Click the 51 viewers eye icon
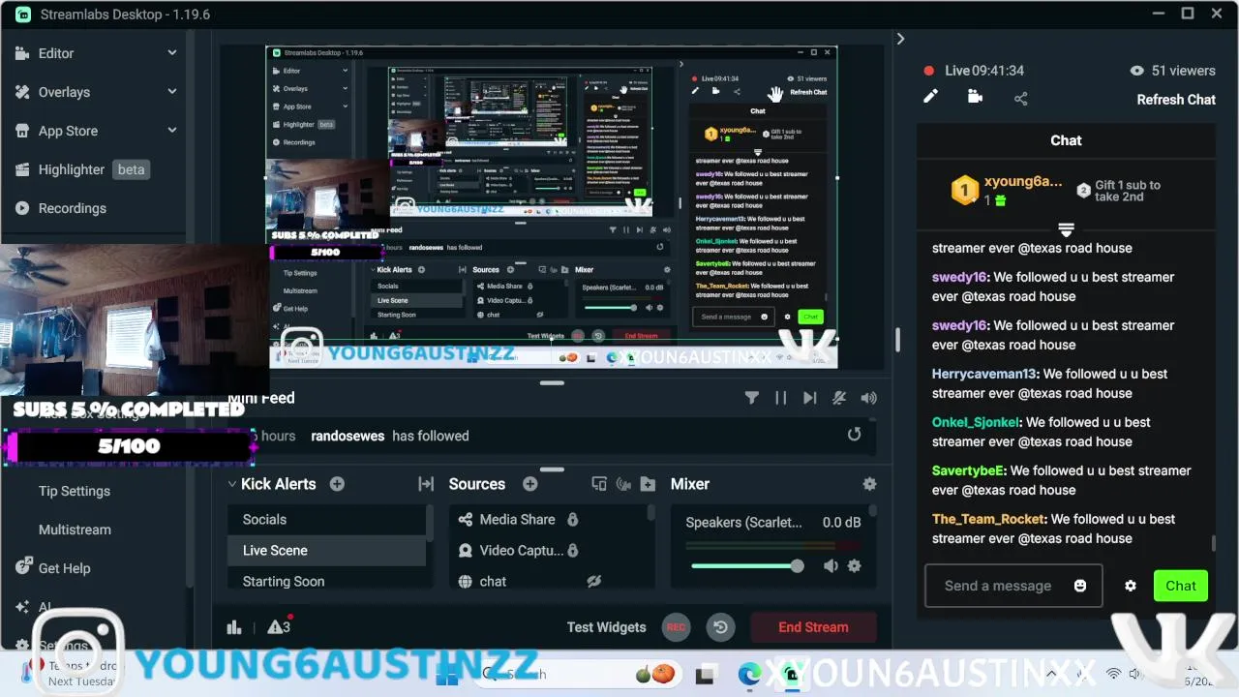The width and height of the screenshot is (1239, 697). coord(1137,71)
